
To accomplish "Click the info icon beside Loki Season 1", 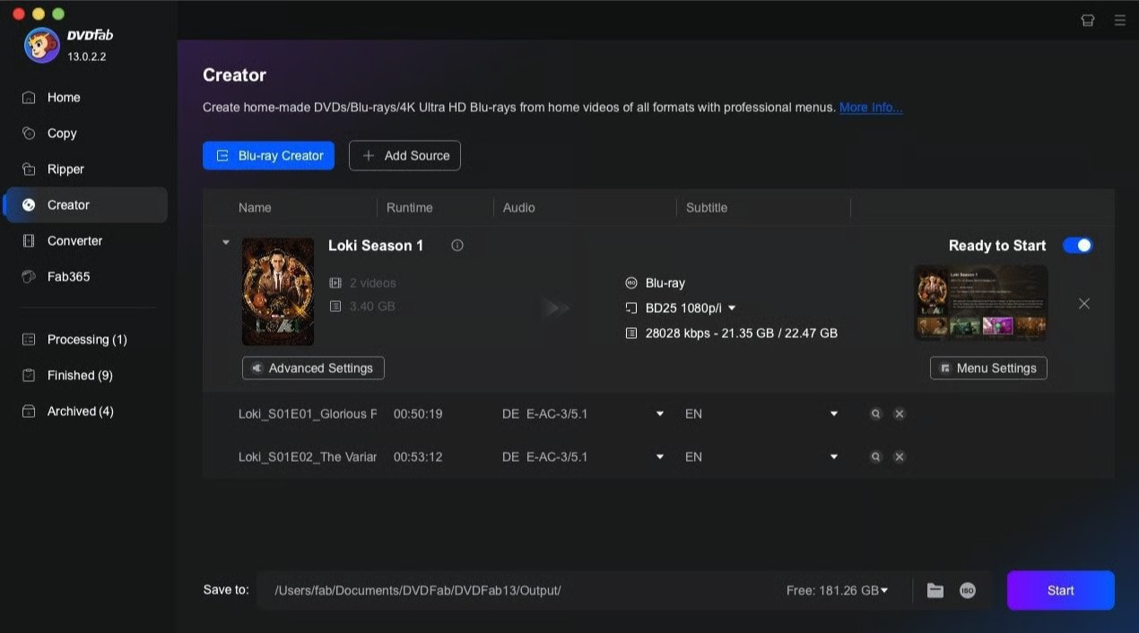I will (x=457, y=245).
